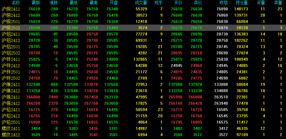Click 沪锌2412 bid price 24945

[x=177, y=65]
